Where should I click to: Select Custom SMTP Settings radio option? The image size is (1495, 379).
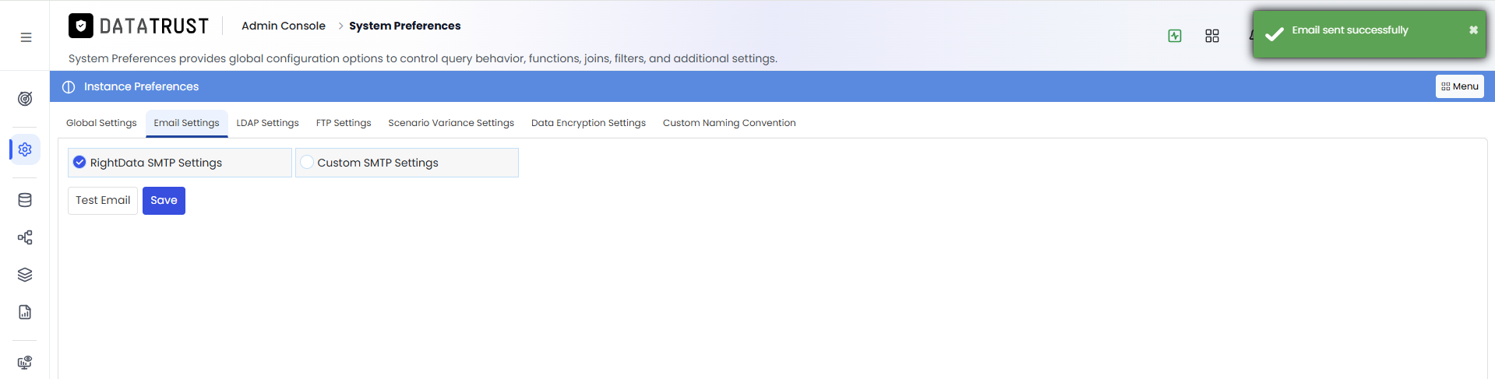[x=407, y=163]
